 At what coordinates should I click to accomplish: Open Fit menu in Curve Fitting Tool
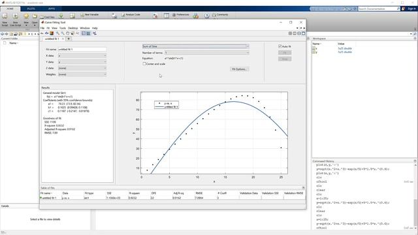click(48, 28)
